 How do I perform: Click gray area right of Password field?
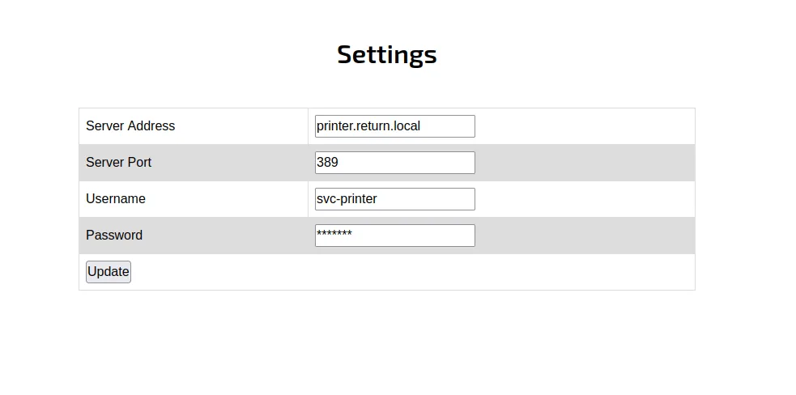click(x=583, y=236)
